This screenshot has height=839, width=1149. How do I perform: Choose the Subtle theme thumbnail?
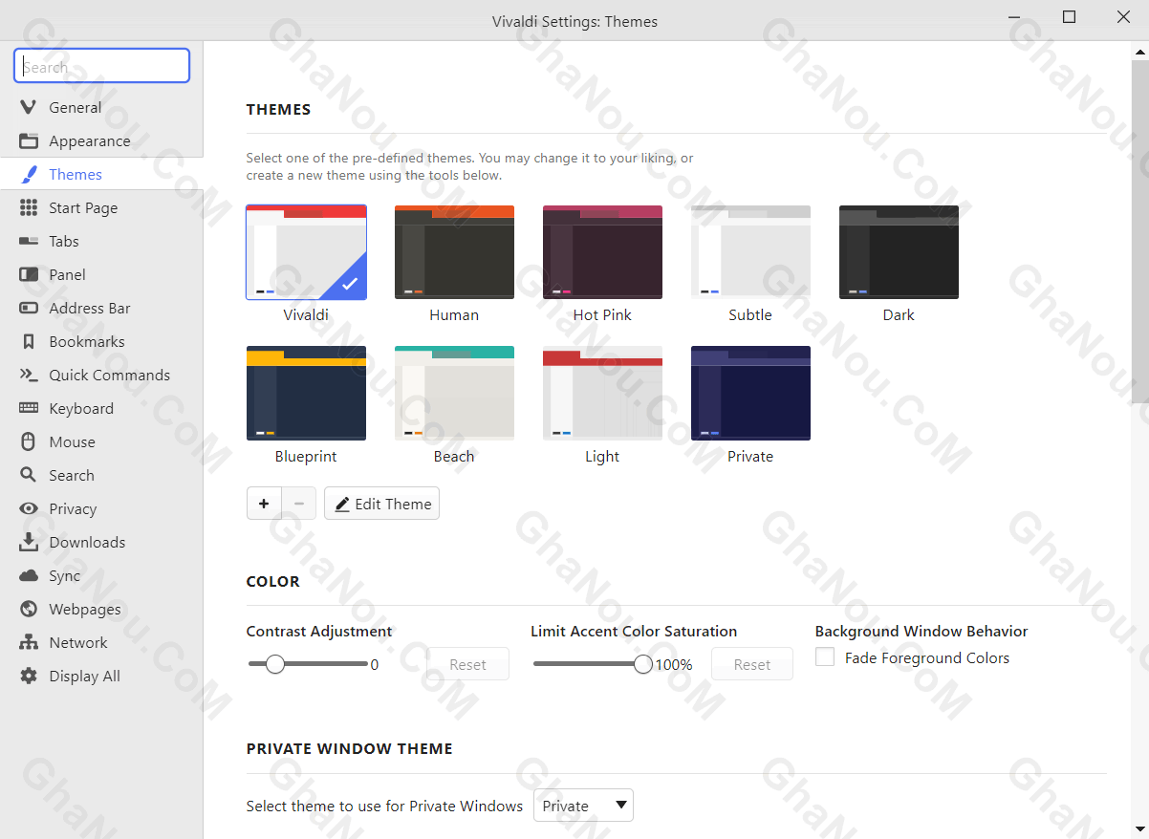(x=750, y=252)
